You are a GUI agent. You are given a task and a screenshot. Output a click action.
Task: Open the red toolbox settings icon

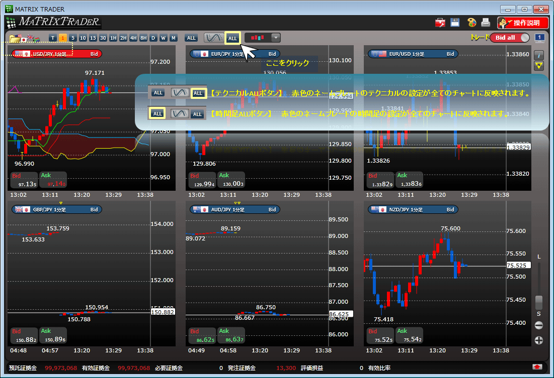pyautogui.click(x=440, y=23)
